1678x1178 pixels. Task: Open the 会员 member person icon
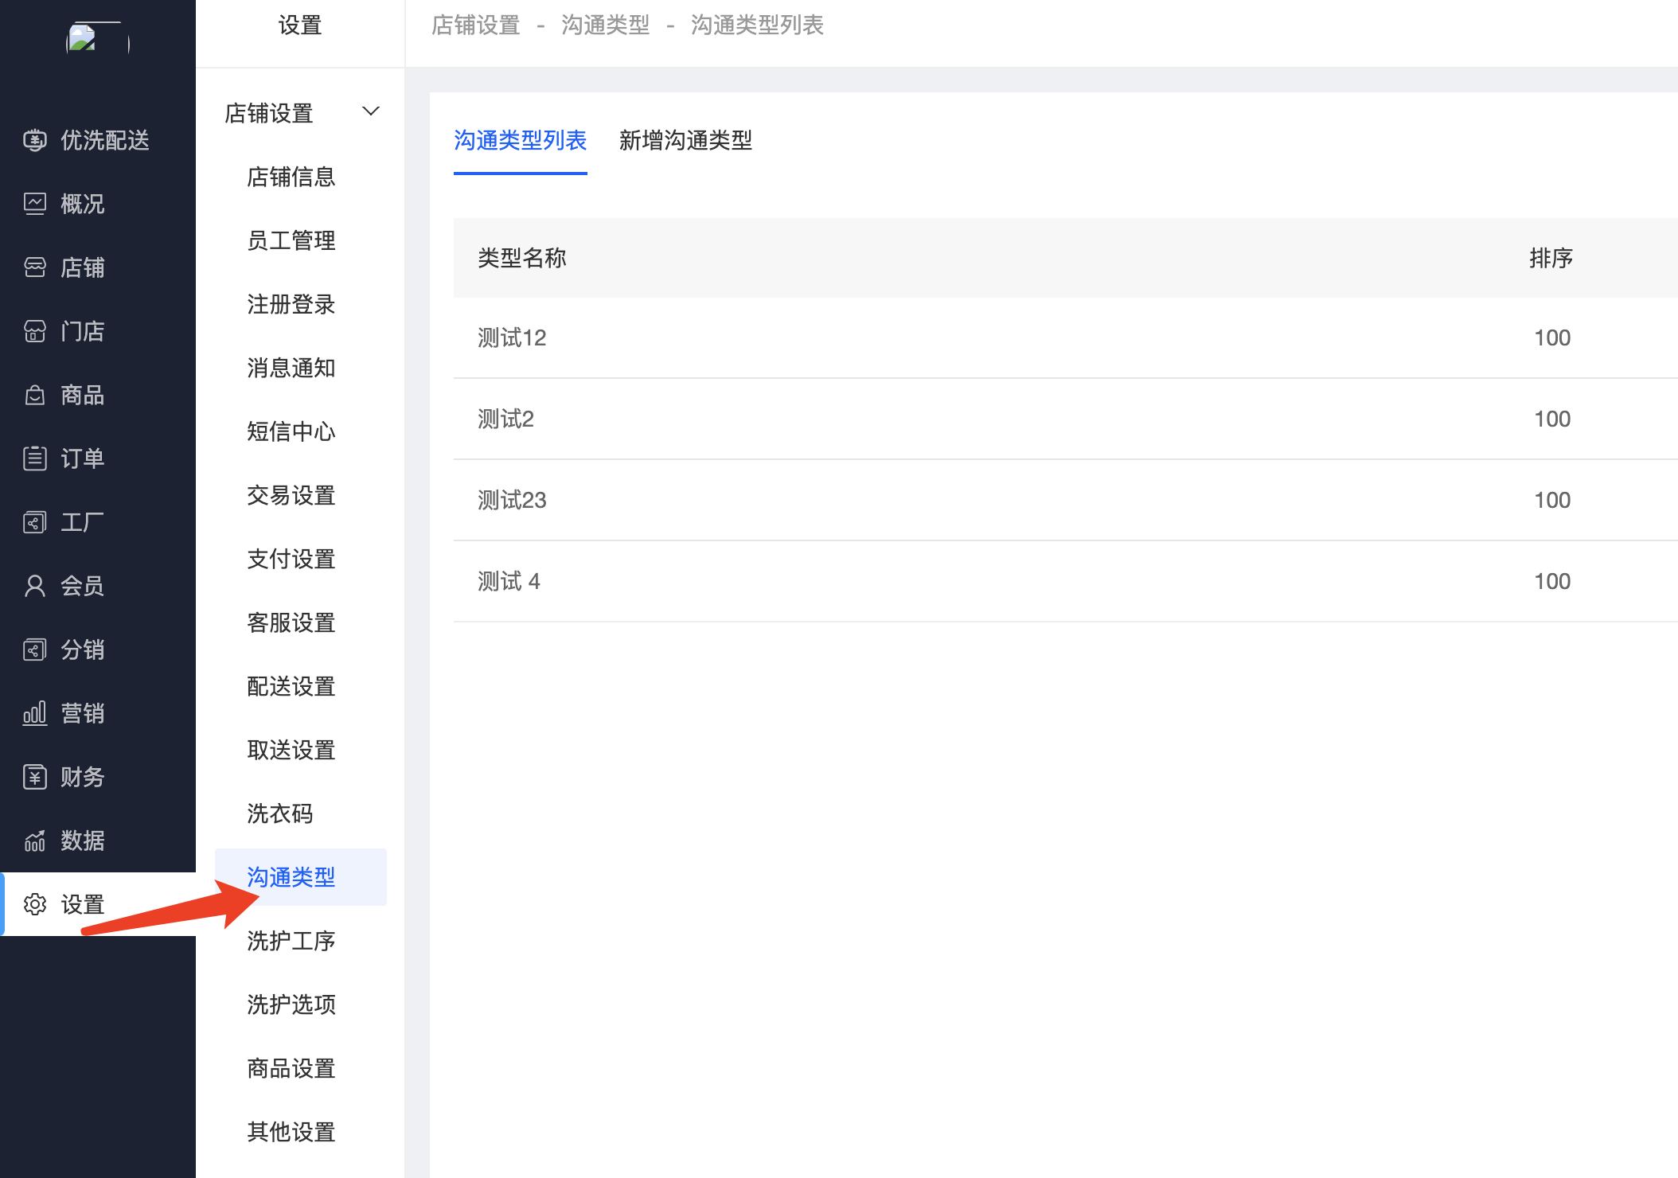coord(34,586)
